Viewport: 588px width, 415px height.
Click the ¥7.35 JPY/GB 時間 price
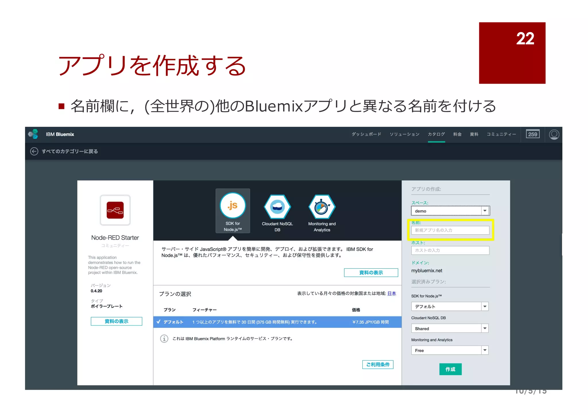[371, 322]
